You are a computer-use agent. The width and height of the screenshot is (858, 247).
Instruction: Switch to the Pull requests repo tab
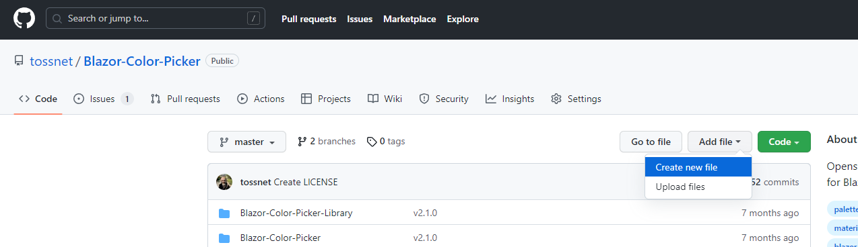point(185,99)
